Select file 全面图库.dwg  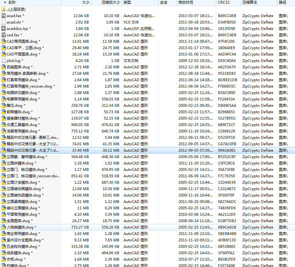click(19, 221)
